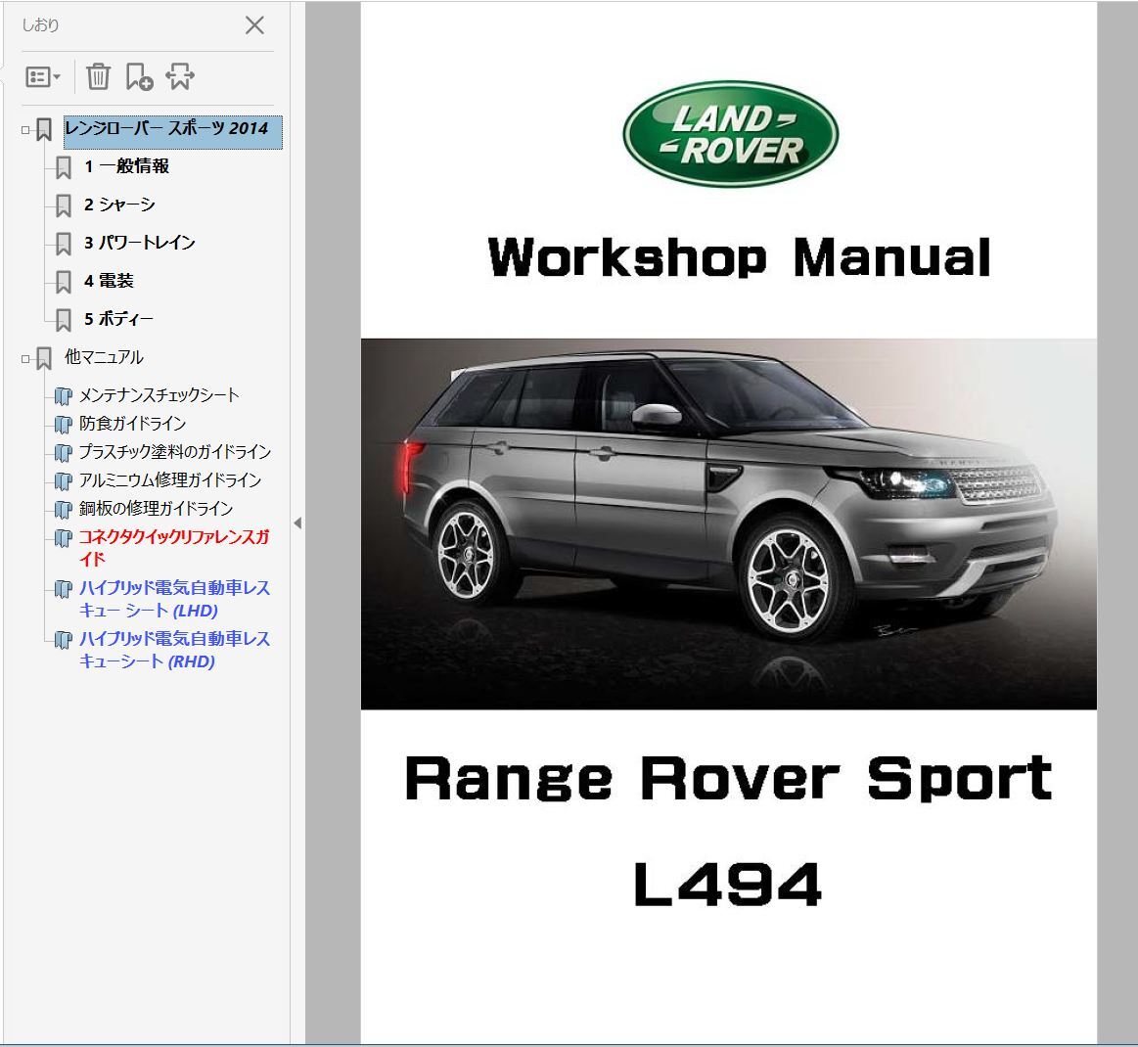Screen dimensions: 1138x1047
Task: Click the bookmark icon beside 2 シャーシ
Action: [x=64, y=206]
